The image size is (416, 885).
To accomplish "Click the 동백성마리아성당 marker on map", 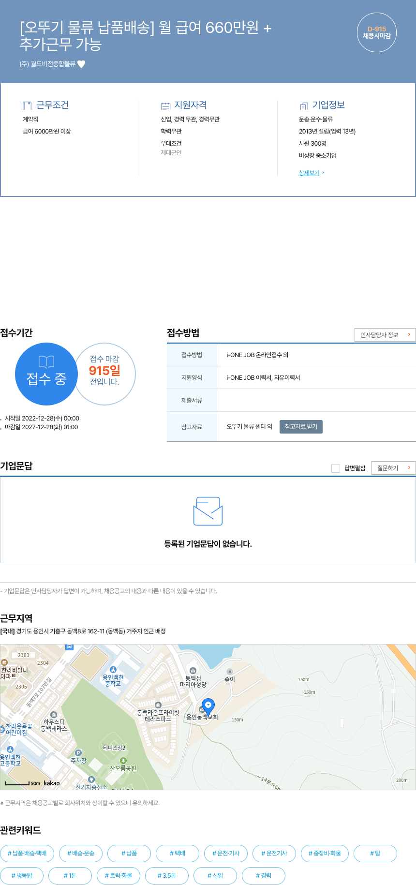I will 193,670.
